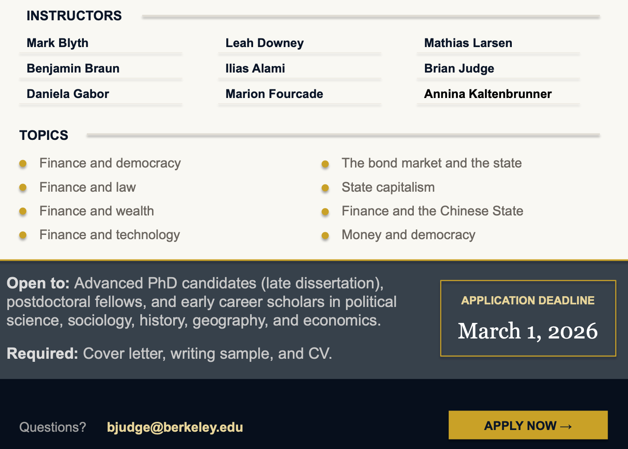
Task: Click the Money and democracy topic
Action: coord(408,235)
